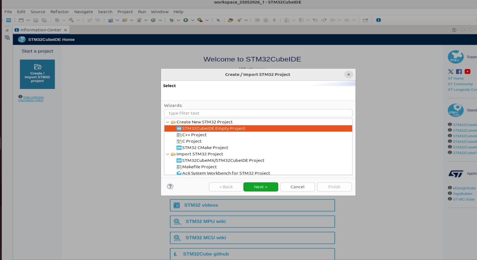Open the Edit menu
This screenshot has height=260, width=477.
click(x=21, y=12)
